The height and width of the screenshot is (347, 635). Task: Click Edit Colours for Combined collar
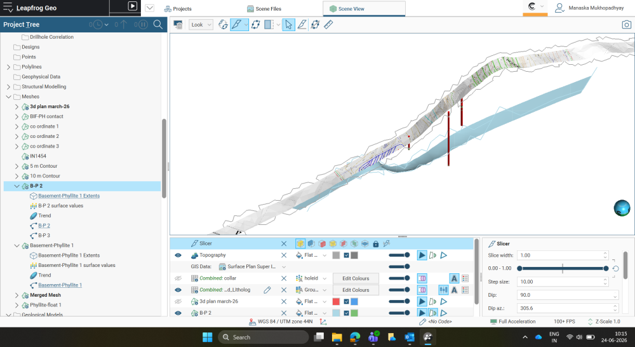tap(356, 278)
